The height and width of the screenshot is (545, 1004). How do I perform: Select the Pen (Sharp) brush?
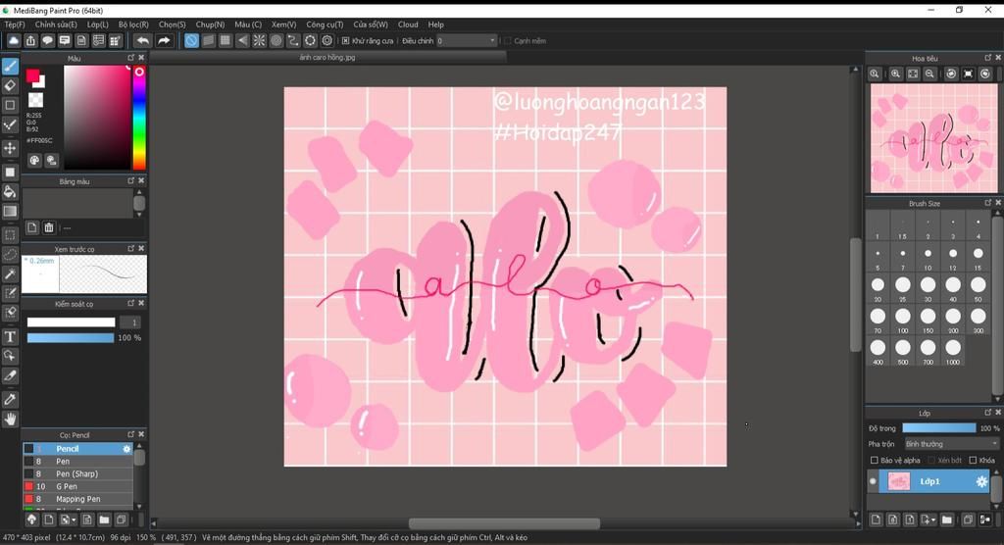(77, 473)
